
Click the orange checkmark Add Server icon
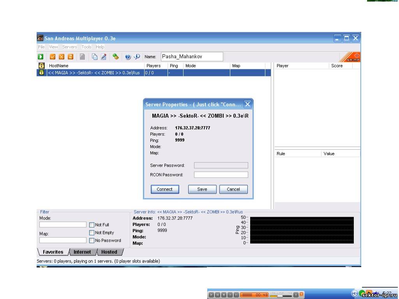coord(53,57)
